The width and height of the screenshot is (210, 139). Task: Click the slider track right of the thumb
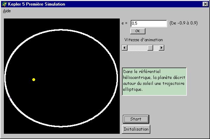(156, 47)
